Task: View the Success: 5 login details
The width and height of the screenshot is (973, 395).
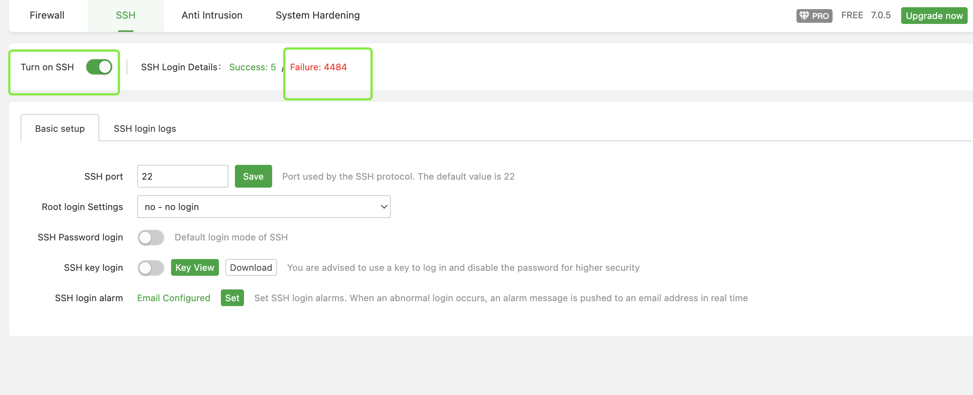Action: click(x=252, y=67)
